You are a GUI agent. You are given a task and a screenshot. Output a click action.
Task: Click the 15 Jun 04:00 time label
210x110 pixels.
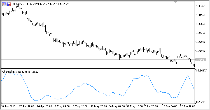170,106
